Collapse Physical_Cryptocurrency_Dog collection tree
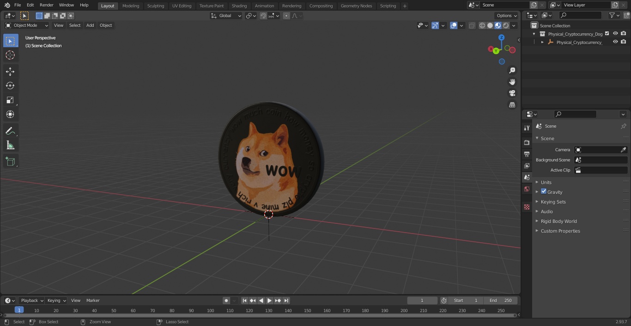Image resolution: width=631 pixels, height=326 pixels. (534, 34)
